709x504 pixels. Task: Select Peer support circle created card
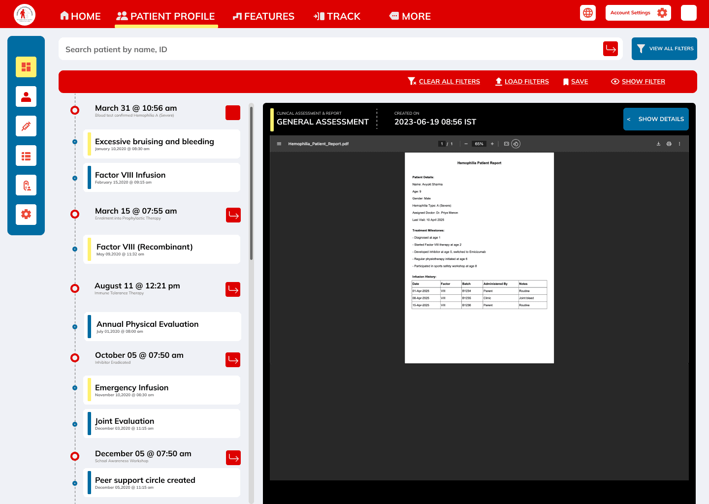pyautogui.click(x=162, y=482)
